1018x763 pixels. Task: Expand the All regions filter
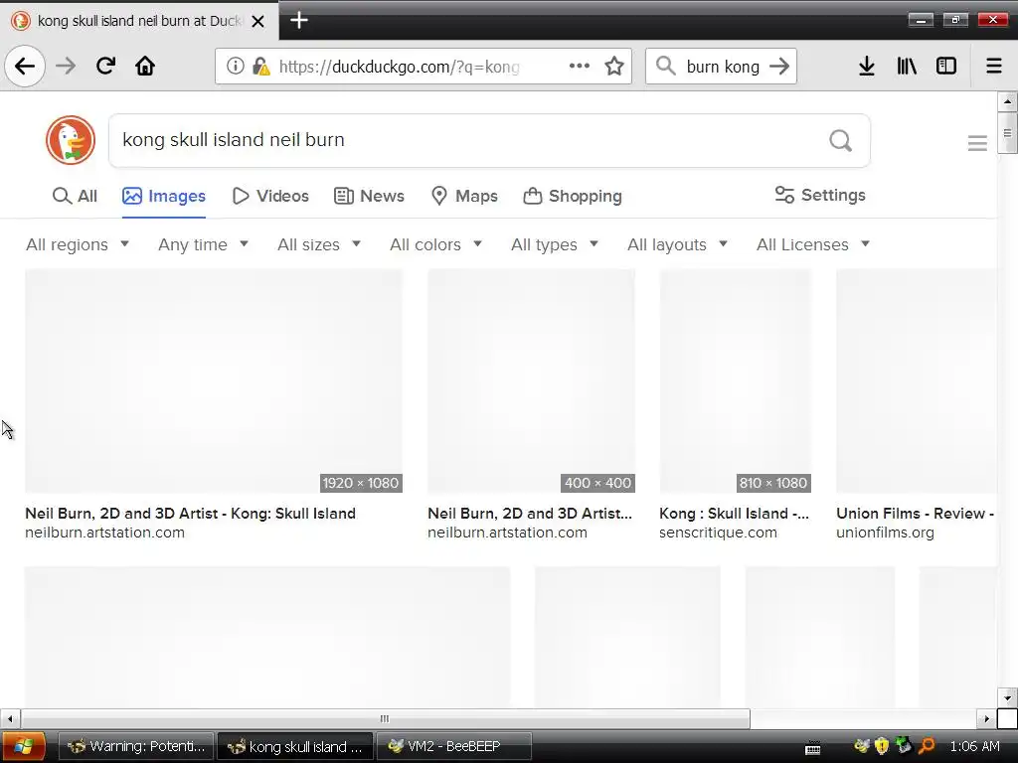pyautogui.click(x=78, y=244)
